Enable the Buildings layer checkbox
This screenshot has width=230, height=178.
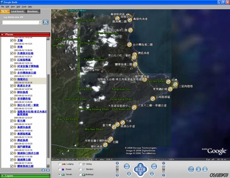80,174
